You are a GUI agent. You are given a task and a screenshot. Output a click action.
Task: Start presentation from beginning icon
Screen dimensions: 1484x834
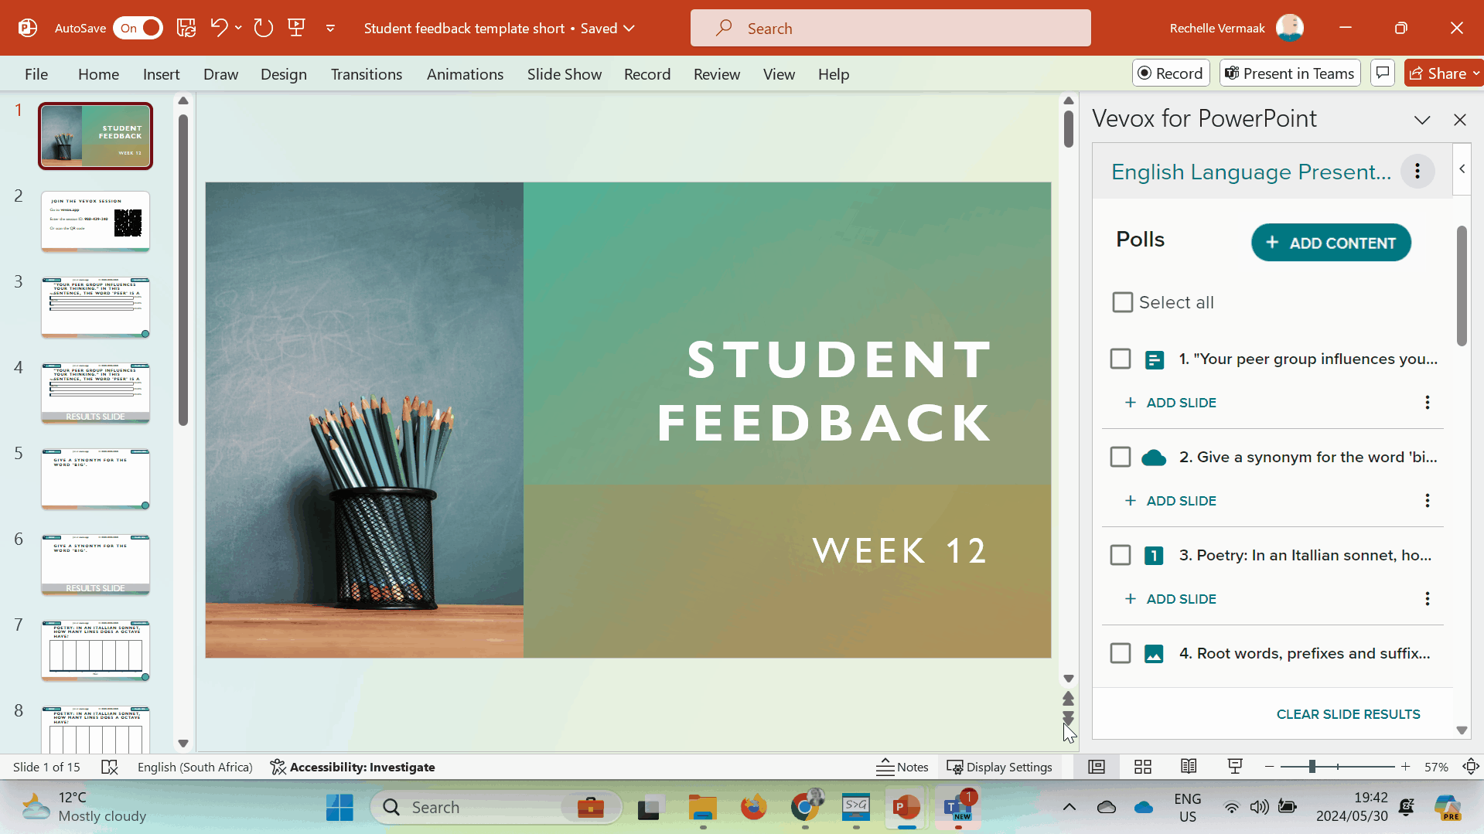296,29
